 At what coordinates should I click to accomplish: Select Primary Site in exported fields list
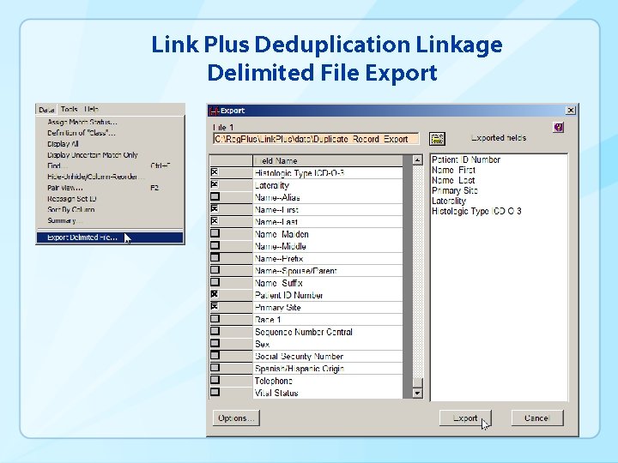[x=455, y=190]
